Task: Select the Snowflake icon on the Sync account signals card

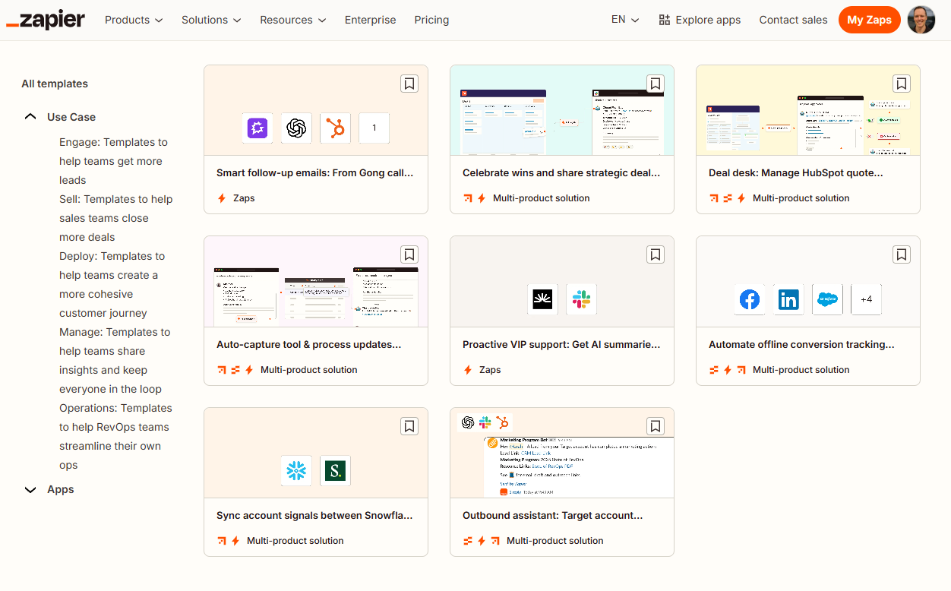Action: click(296, 470)
